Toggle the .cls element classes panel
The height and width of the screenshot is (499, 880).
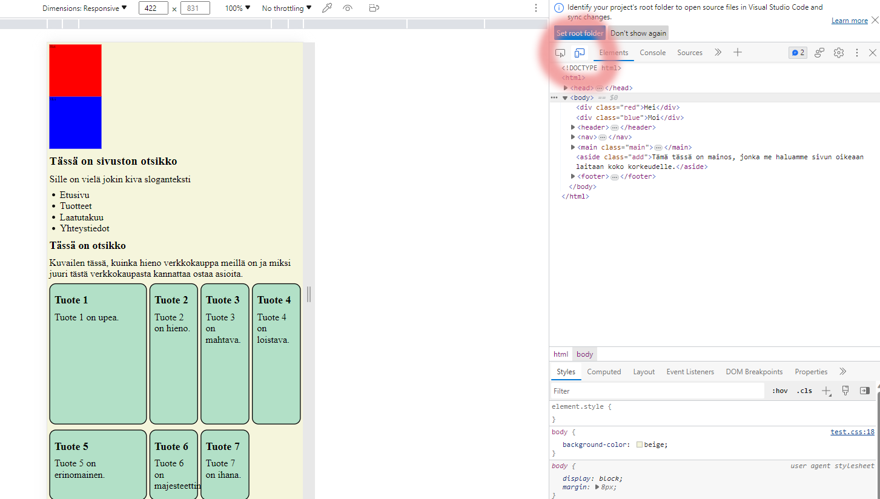(804, 391)
